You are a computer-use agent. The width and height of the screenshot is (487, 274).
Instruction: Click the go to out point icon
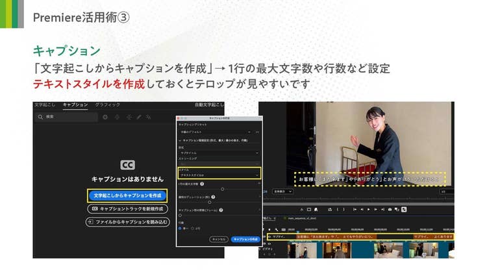(382, 210)
